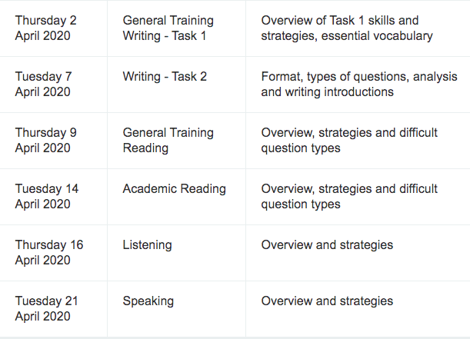Select description beside General Training Reading

(349, 140)
